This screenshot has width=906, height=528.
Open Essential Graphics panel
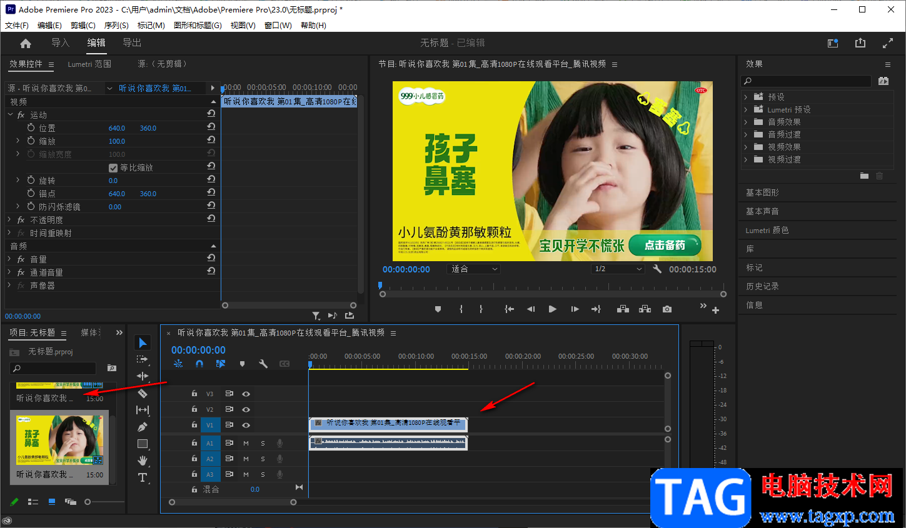[x=762, y=192]
